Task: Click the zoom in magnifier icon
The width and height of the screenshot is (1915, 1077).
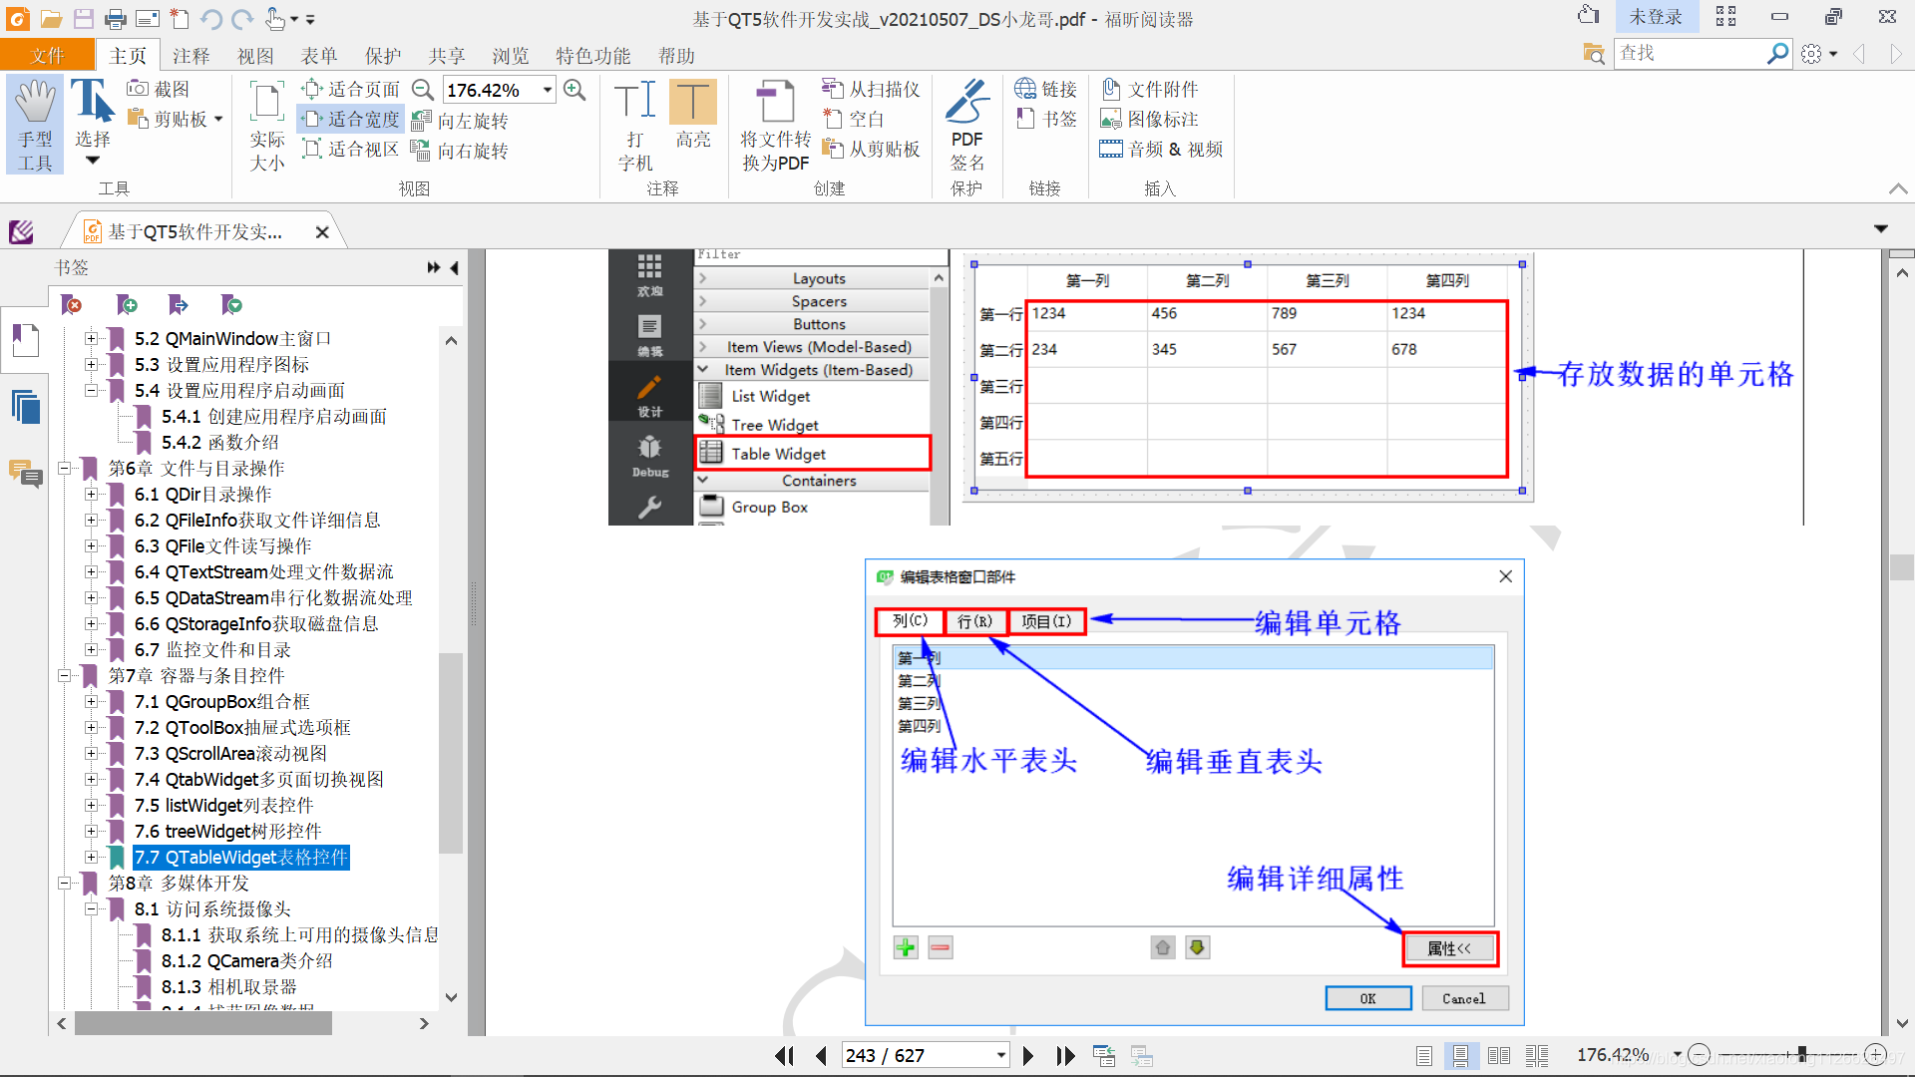Action: (x=574, y=90)
